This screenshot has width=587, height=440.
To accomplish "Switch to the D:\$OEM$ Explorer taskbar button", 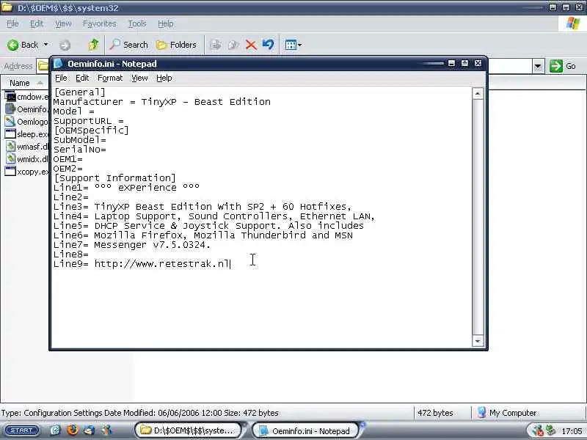I will [189, 430].
